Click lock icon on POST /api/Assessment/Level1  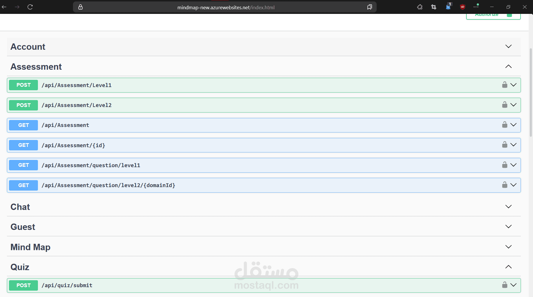pos(505,85)
